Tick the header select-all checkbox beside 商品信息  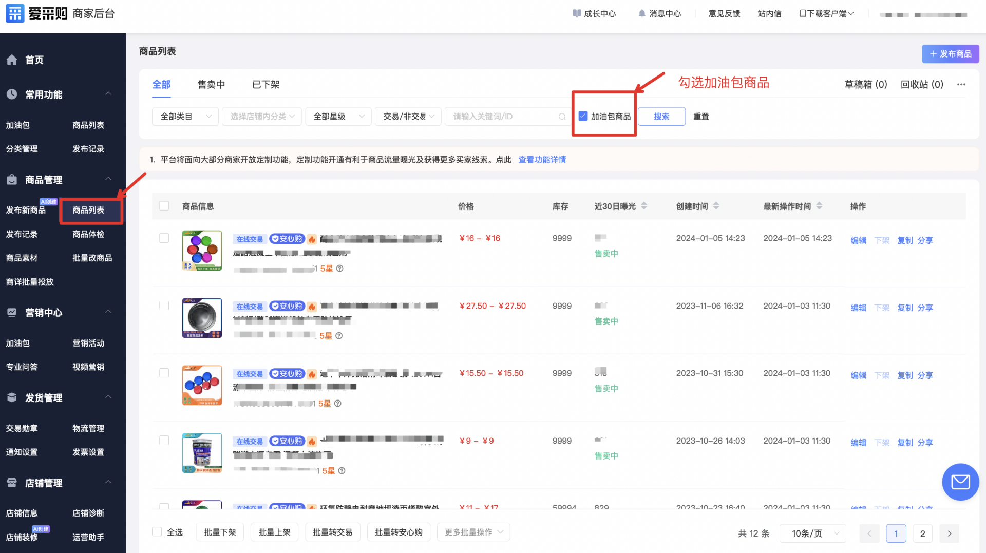click(164, 206)
